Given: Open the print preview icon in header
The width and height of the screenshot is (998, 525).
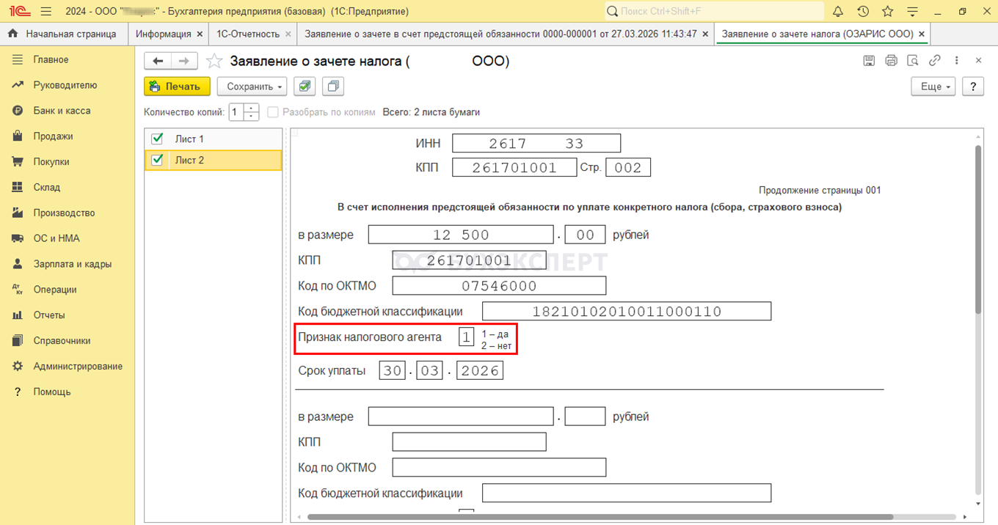Looking at the screenshot, I should point(912,61).
